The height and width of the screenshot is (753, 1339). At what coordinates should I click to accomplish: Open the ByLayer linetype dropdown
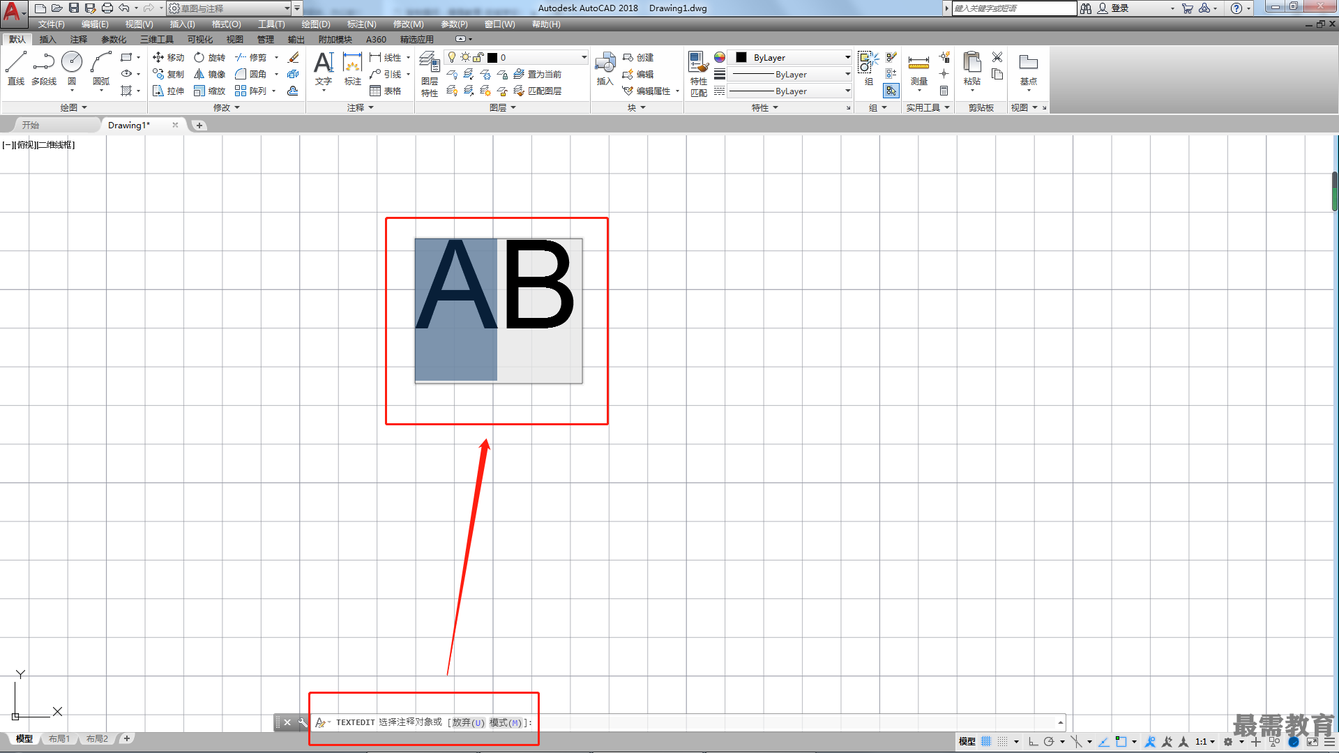click(790, 91)
